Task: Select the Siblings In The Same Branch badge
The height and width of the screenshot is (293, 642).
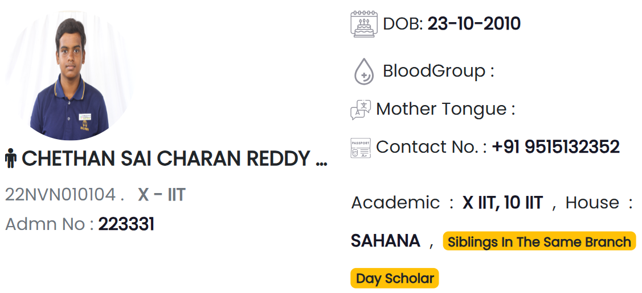Action: (x=539, y=241)
